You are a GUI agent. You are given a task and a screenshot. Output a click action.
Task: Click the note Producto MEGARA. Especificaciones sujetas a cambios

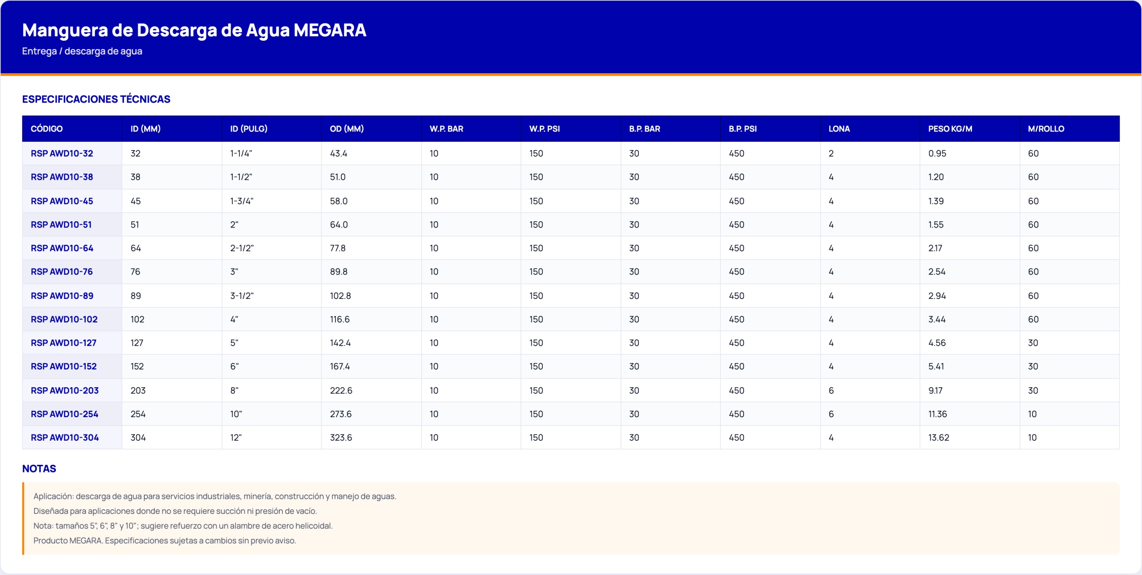click(165, 541)
